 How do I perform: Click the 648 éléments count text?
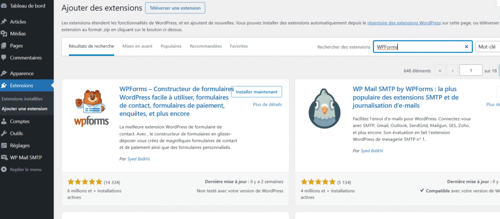pyautogui.click(x=417, y=71)
